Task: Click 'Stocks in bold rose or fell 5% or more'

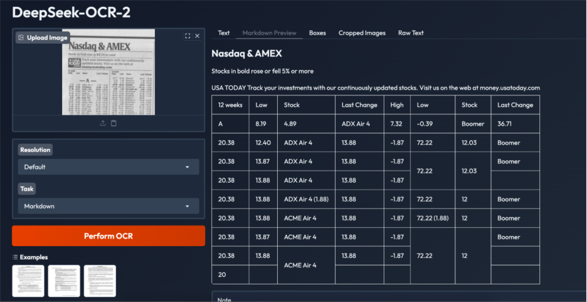Action: point(262,71)
